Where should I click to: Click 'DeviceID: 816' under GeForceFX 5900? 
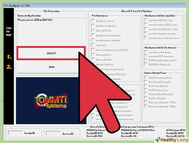tap(129, 136)
